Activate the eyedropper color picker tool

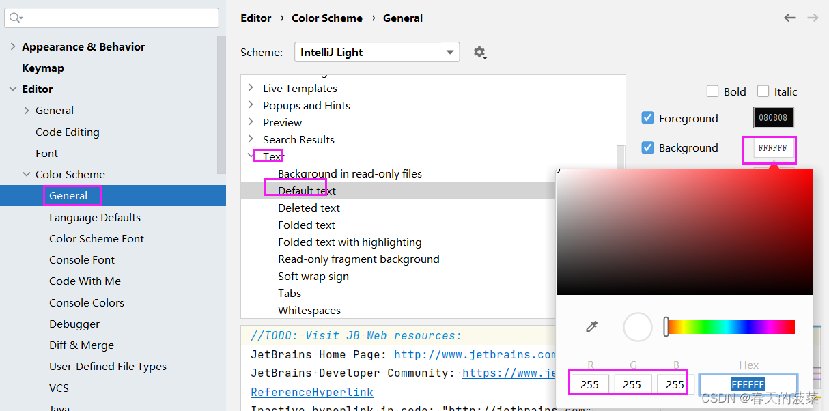tap(593, 326)
